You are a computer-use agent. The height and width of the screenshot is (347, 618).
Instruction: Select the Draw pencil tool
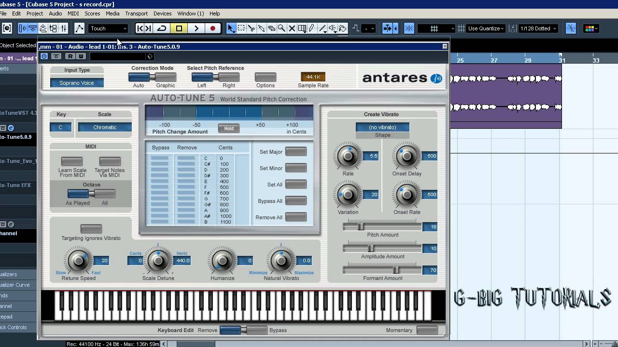coord(312,28)
